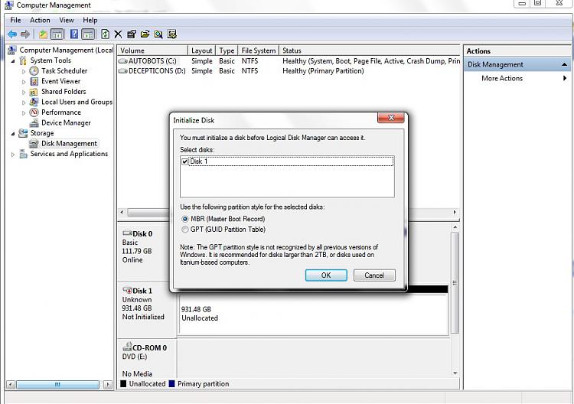Collapse the Storage tree node
Viewport: 574px width, 404px height.
[13, 134]
